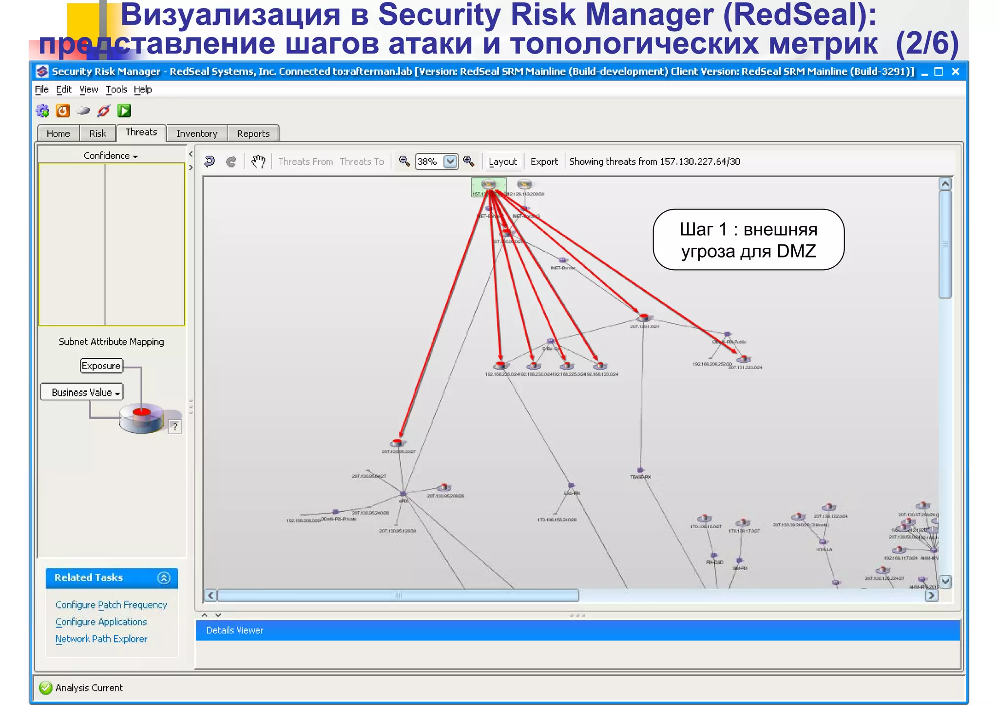Image resolution: width=998 pixels, height=705 pixels.
Task: Click the Threats From button
Action: [x=306, y=162]
